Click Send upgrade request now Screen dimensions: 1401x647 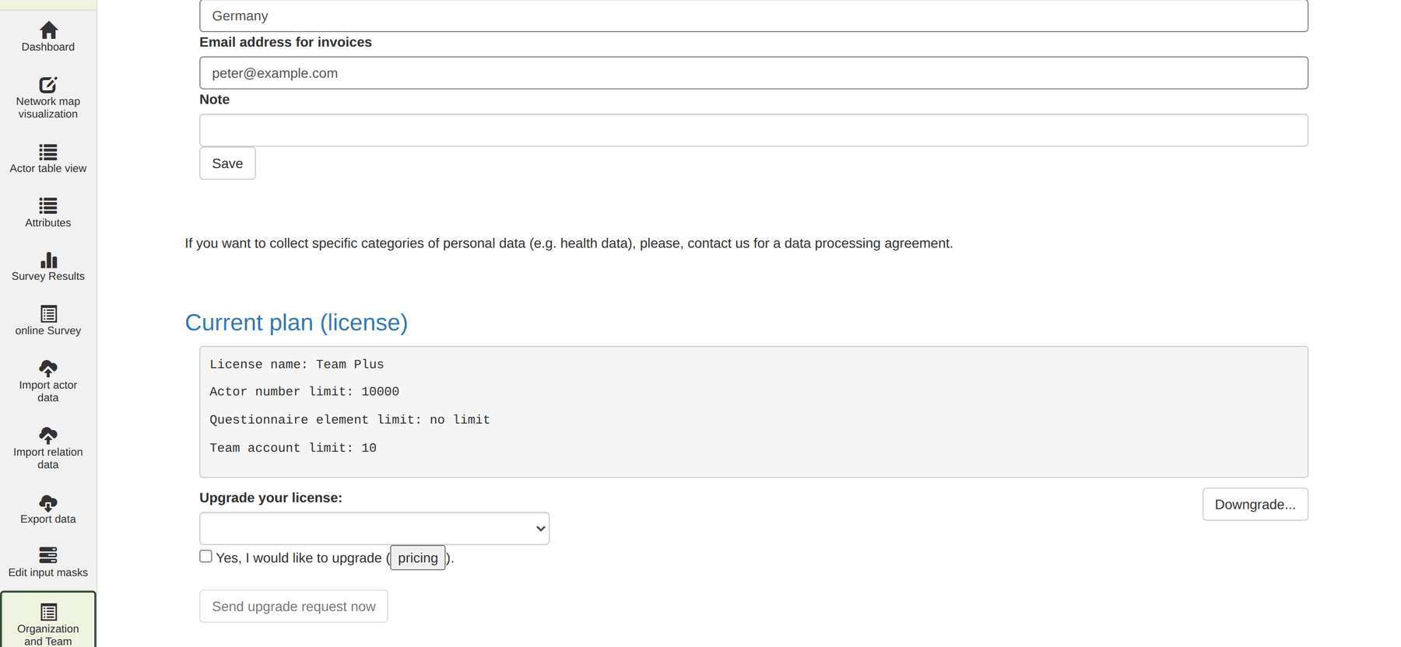[x=293, y=607]
